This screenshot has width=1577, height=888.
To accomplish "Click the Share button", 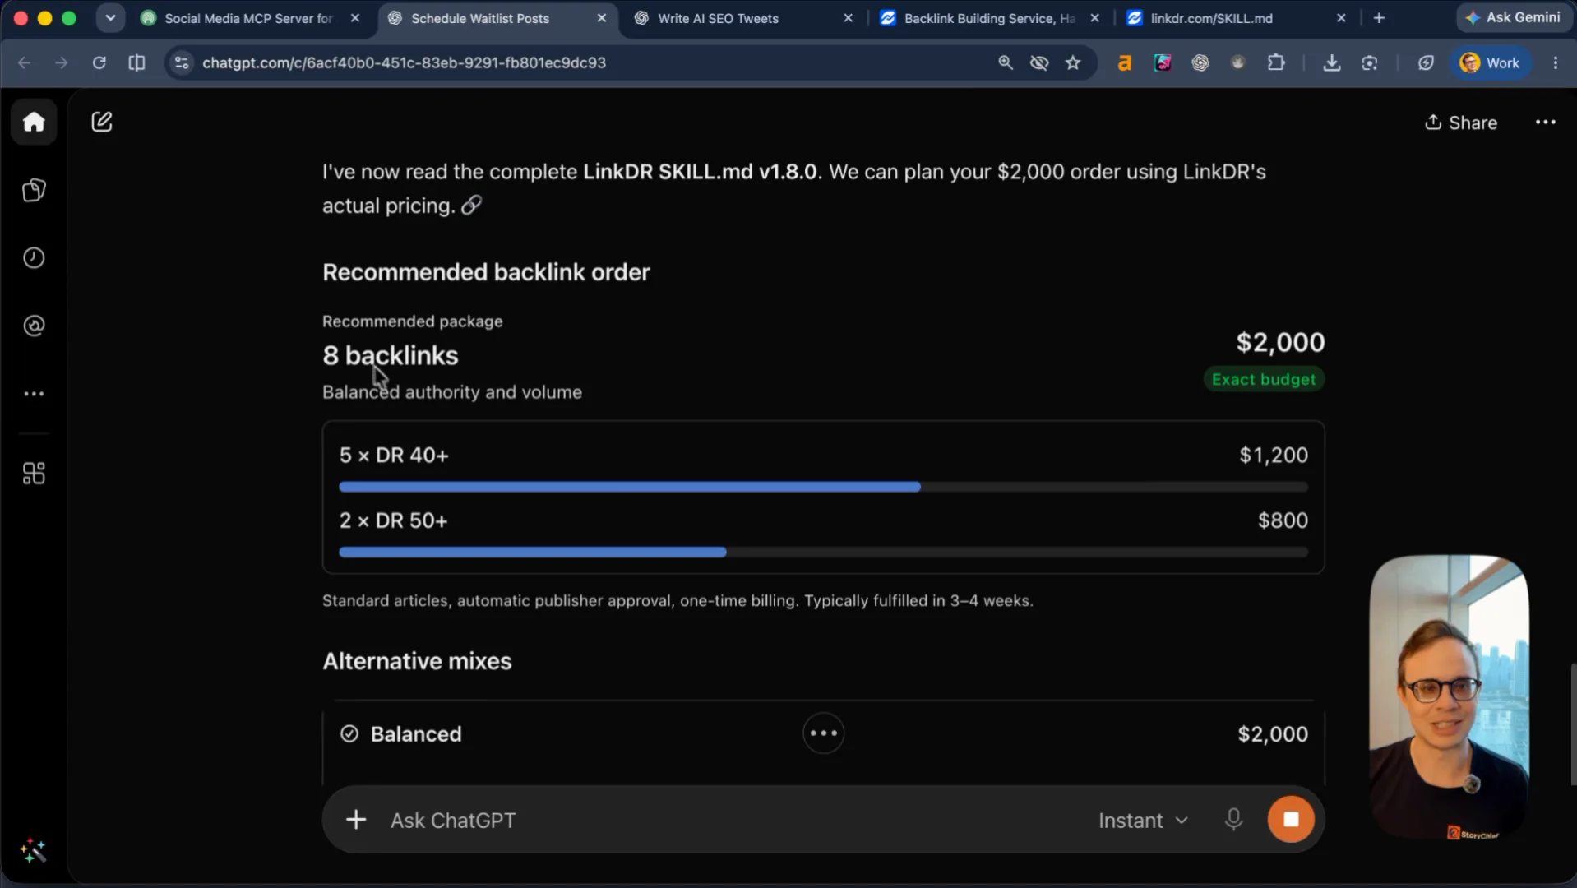I will (x=1460, y=123).
